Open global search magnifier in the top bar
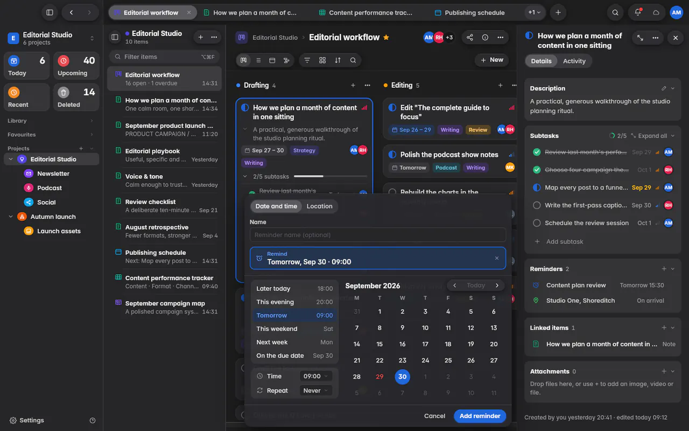 (615, 12)
